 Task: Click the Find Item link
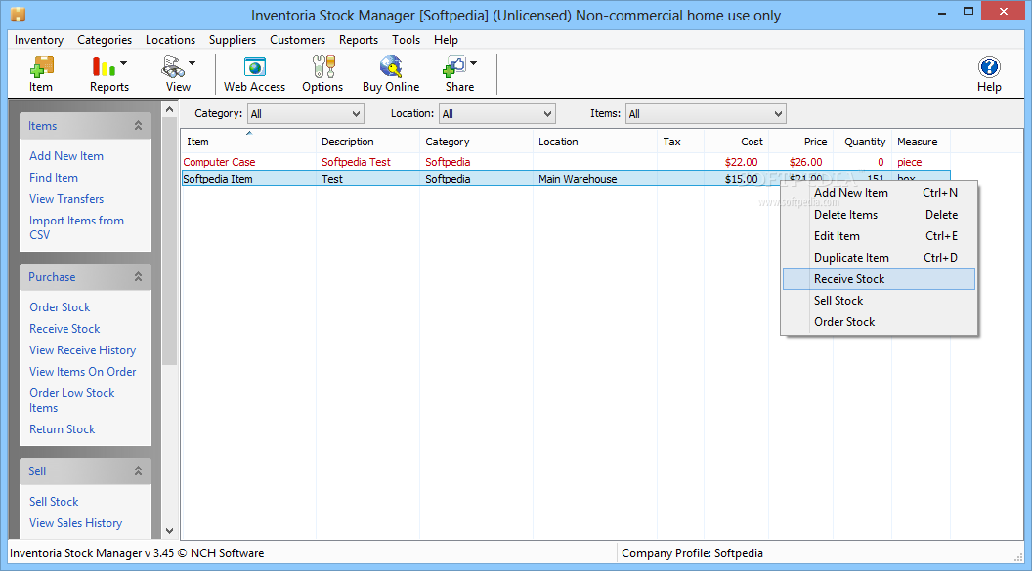pyautogui.click(x=54, y=178)
